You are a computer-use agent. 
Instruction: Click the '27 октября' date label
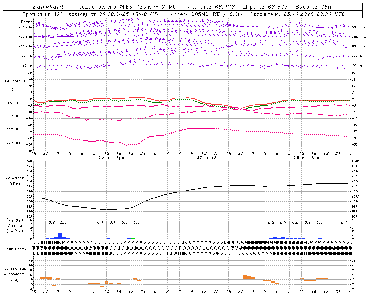tap(209, 158)
